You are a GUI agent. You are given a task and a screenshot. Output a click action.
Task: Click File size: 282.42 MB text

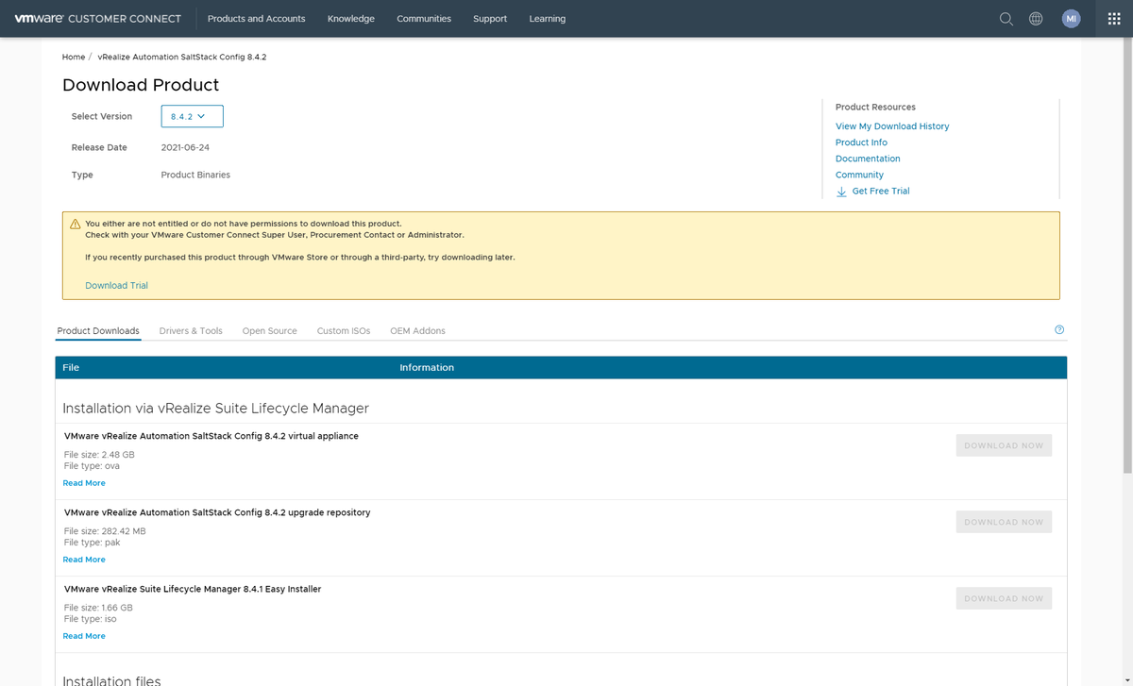coord(105,531)
